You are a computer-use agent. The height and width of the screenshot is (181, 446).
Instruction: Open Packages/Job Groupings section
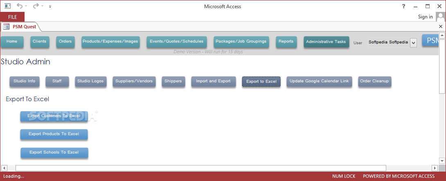point(241,41)
